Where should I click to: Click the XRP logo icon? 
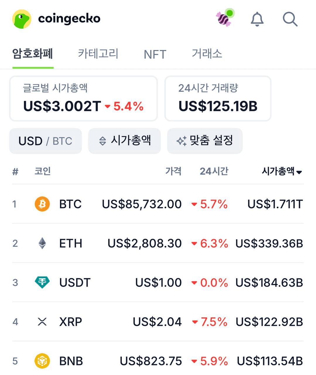pyautogui.click(x=42, y=322)
